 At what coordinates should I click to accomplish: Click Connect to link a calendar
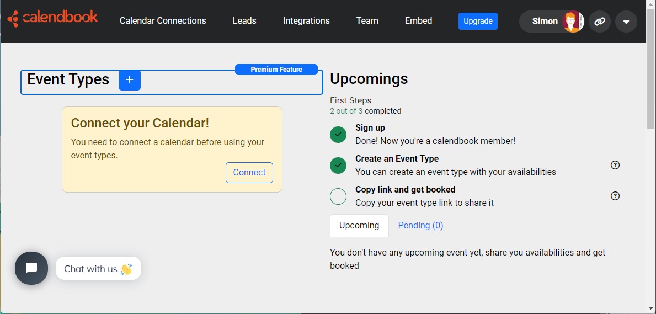click(x=249, y=173)
